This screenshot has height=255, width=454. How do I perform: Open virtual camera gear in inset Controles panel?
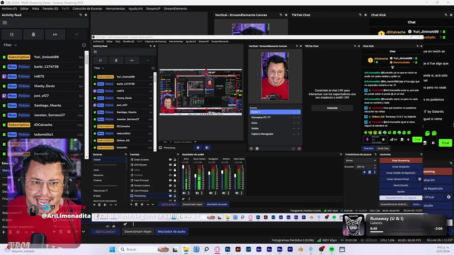420,179
